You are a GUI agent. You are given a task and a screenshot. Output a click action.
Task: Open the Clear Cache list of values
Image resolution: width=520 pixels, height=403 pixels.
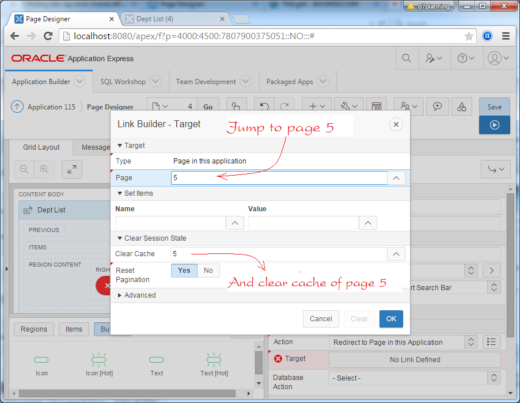(x=396, y=254)
